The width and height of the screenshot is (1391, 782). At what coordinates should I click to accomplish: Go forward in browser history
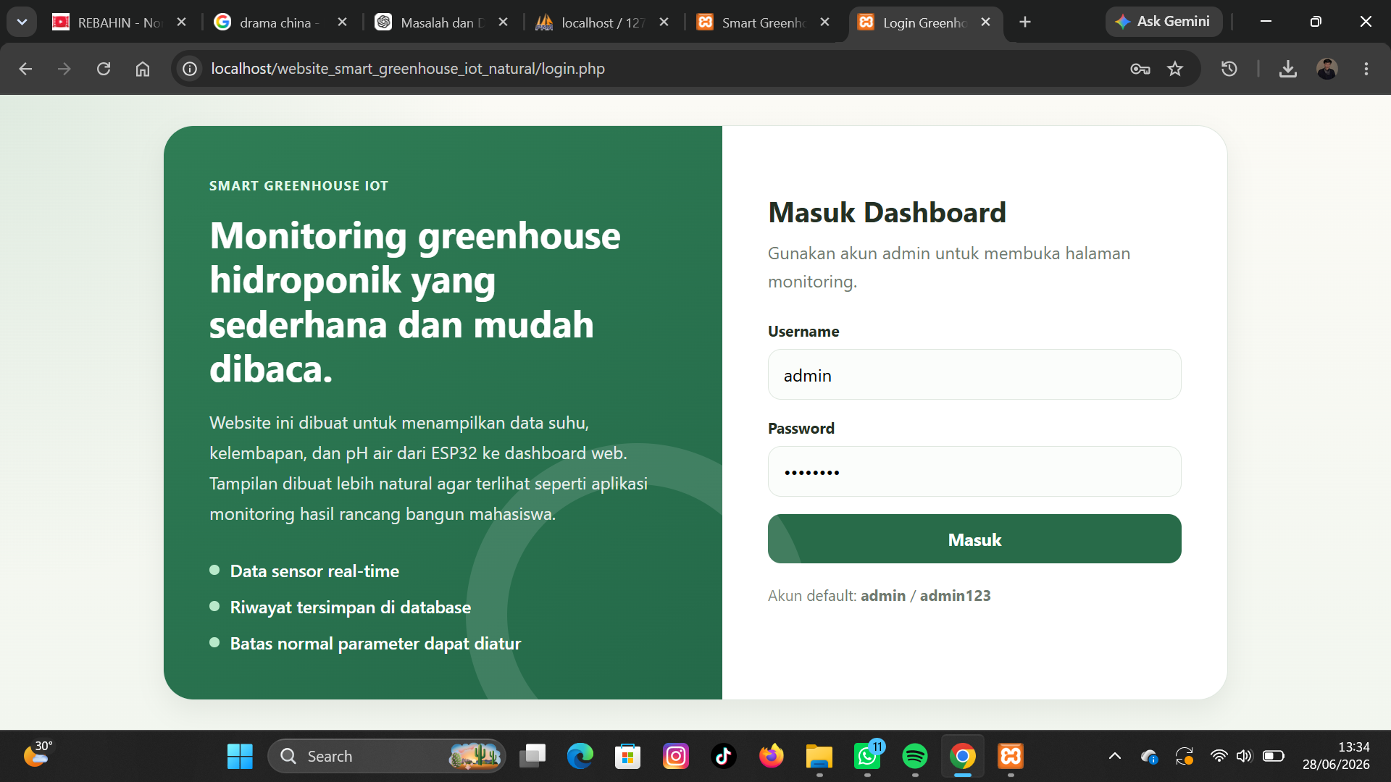pos(64,69)
